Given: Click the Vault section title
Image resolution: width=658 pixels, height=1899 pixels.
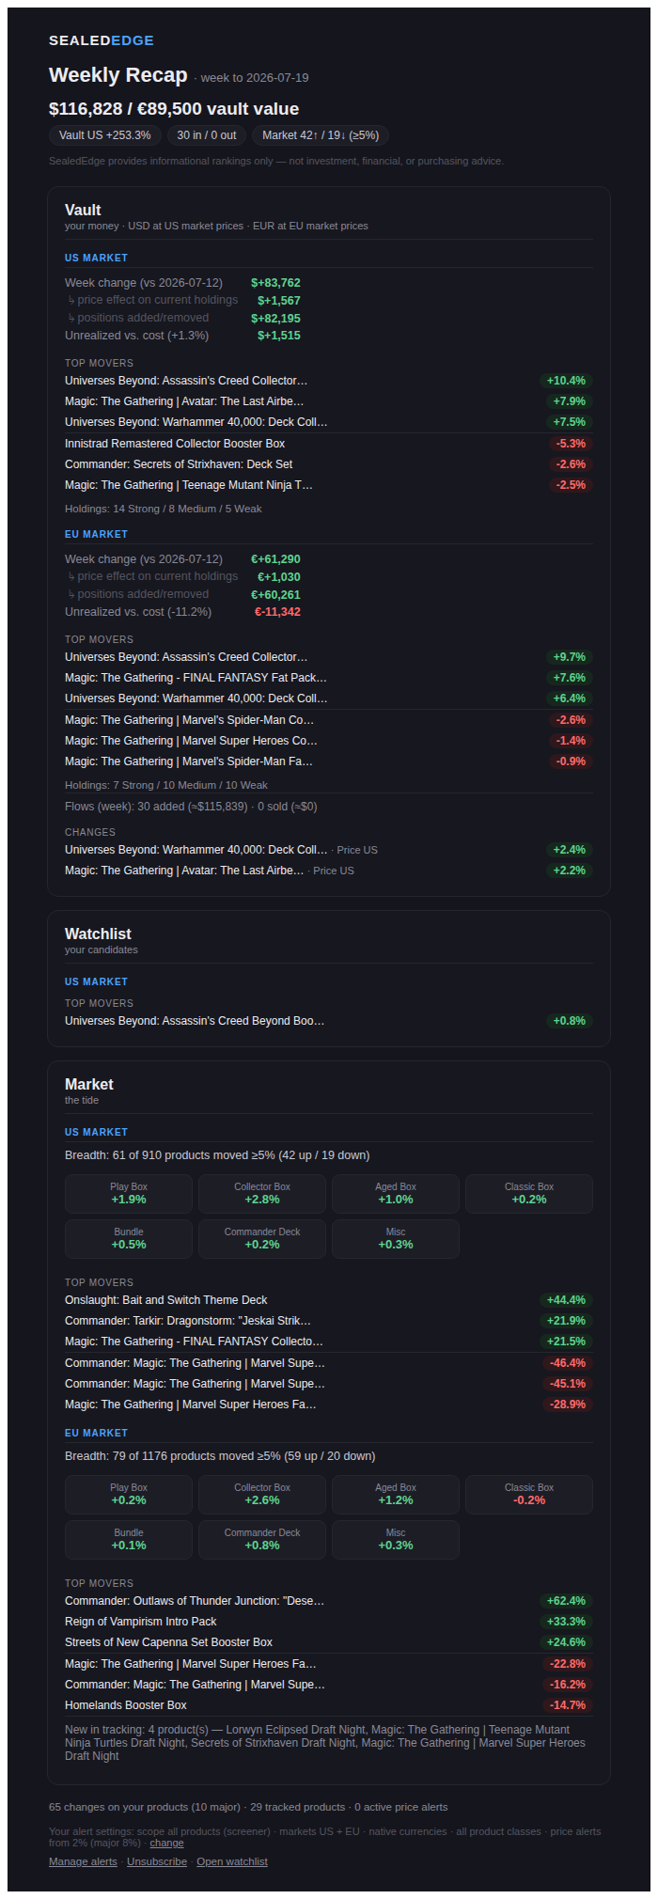Looking at the screenshot, I should click(83, 210).
